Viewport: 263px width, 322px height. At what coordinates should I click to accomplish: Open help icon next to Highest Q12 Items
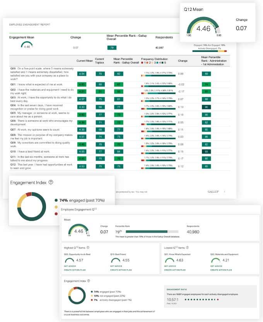click(x=88, y=248)
